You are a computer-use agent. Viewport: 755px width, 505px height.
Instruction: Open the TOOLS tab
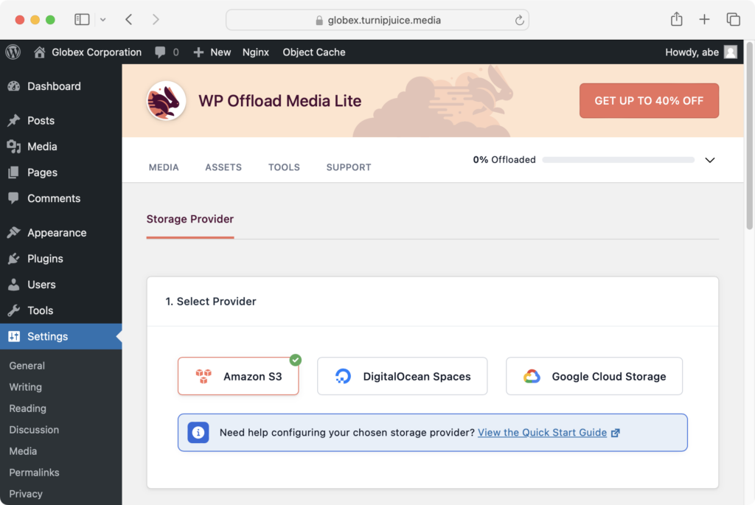tap(284, 167)
